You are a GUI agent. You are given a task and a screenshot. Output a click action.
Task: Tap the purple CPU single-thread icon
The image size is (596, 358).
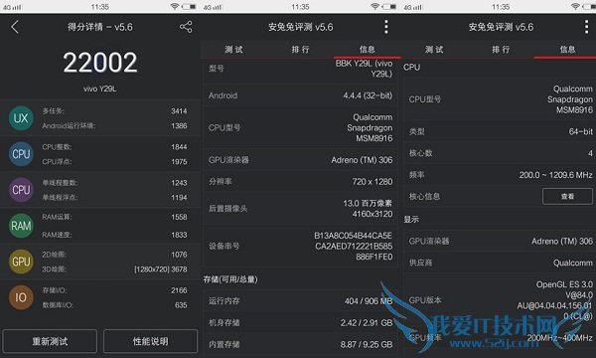21,190
